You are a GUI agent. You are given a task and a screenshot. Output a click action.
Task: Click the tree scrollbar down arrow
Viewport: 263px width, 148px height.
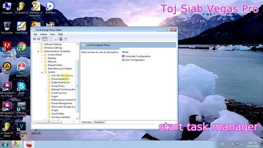tap(77, 119)
